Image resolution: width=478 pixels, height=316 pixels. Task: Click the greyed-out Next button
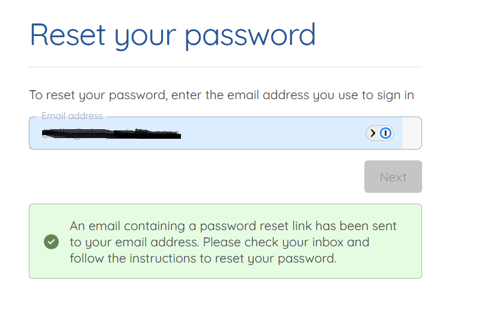(x=393, y=177)
